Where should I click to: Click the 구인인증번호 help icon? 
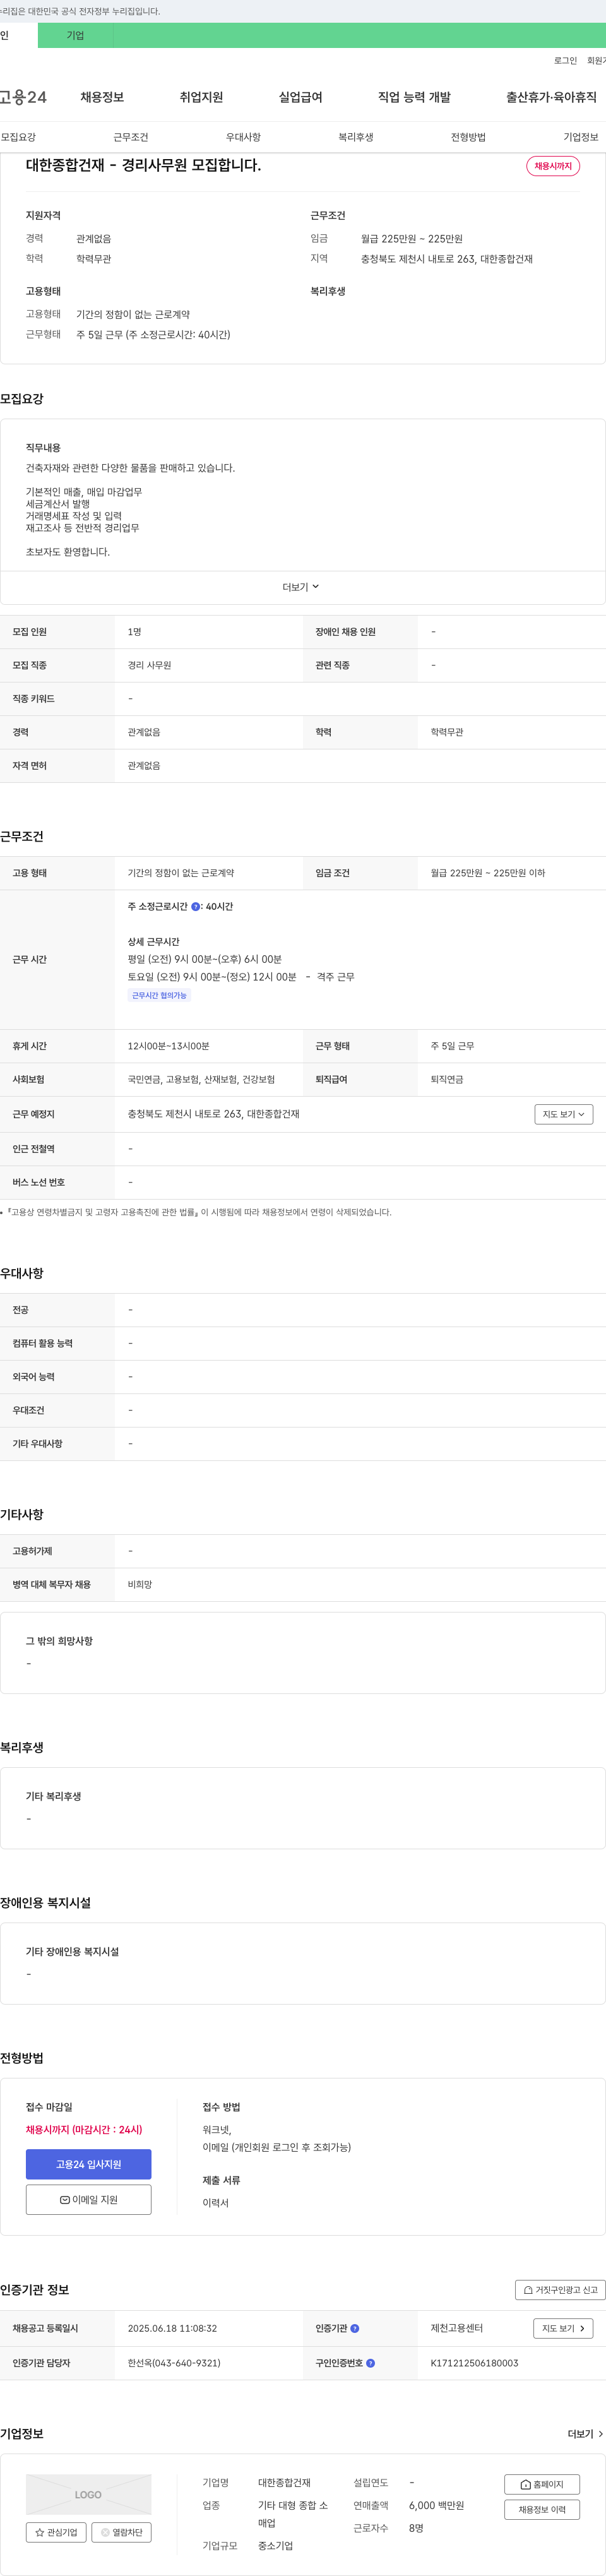(370, 2363)
